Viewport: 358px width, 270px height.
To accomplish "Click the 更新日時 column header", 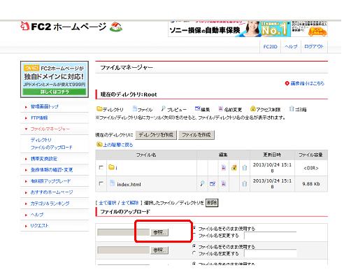I will 272,155.
